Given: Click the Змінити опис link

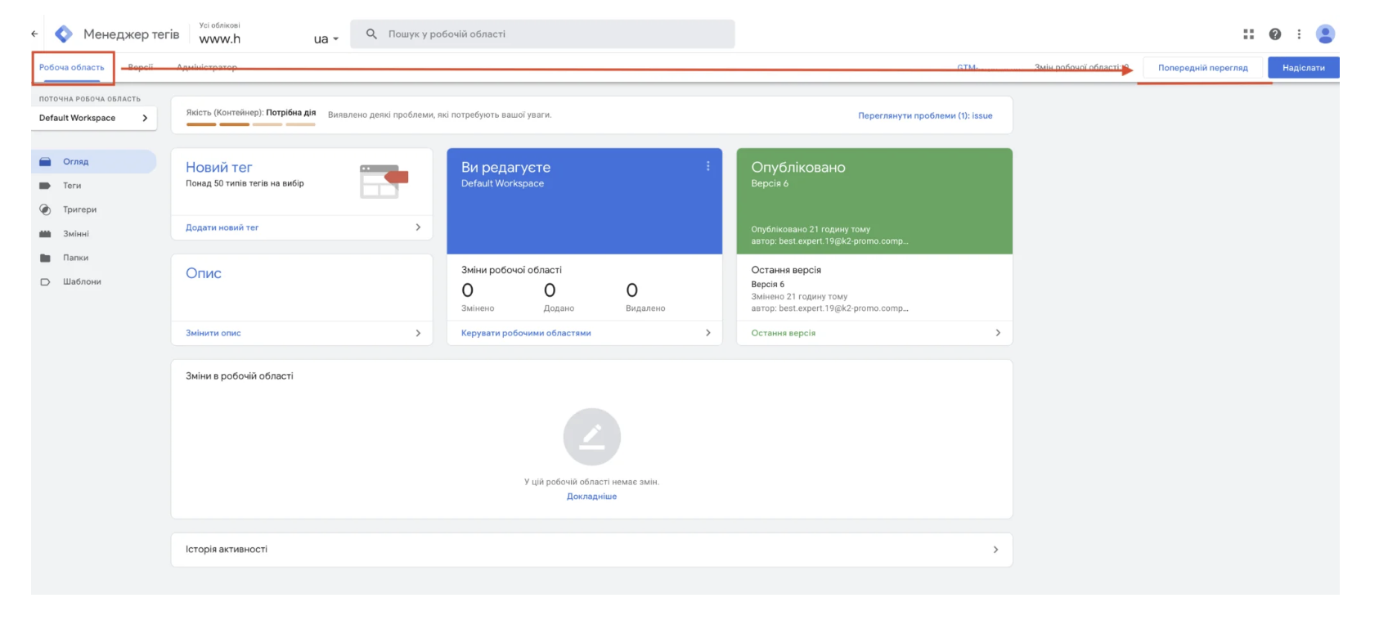Looking at the screenshot, I should (x=213, y=333).
